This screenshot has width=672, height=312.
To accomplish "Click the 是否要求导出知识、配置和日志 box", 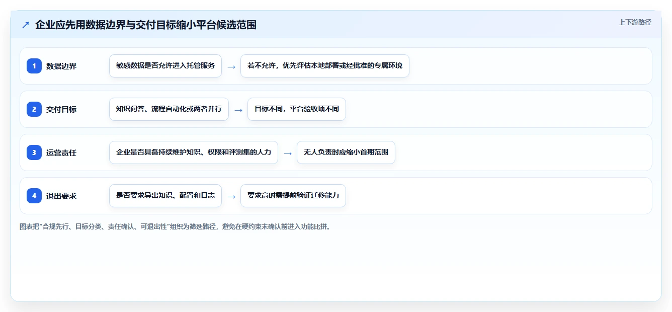I will pyautogui.click(x=165, y=196).
